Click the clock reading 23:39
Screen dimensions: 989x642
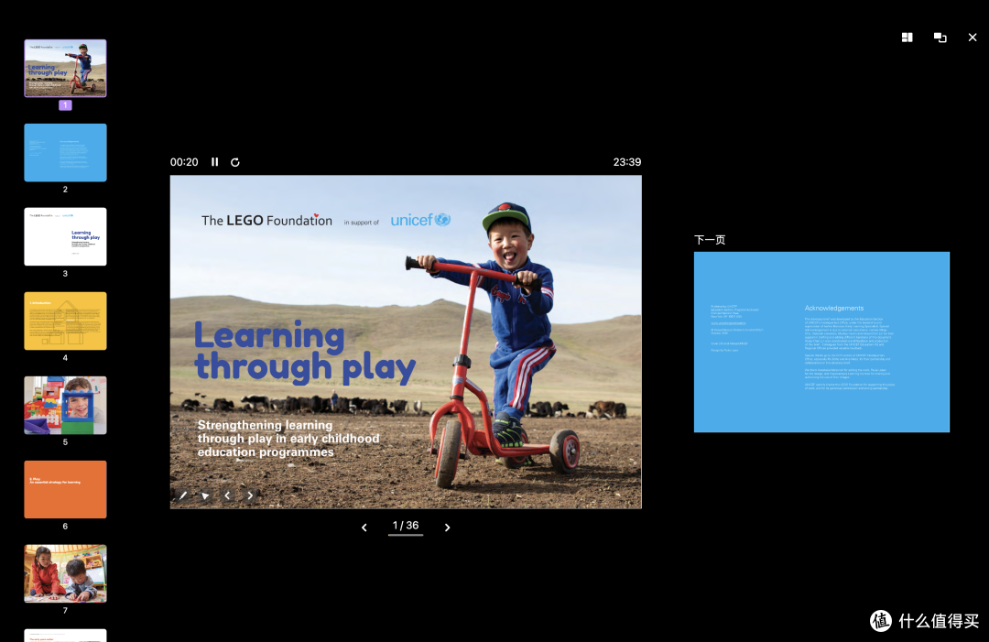click(x=627, y=162)
